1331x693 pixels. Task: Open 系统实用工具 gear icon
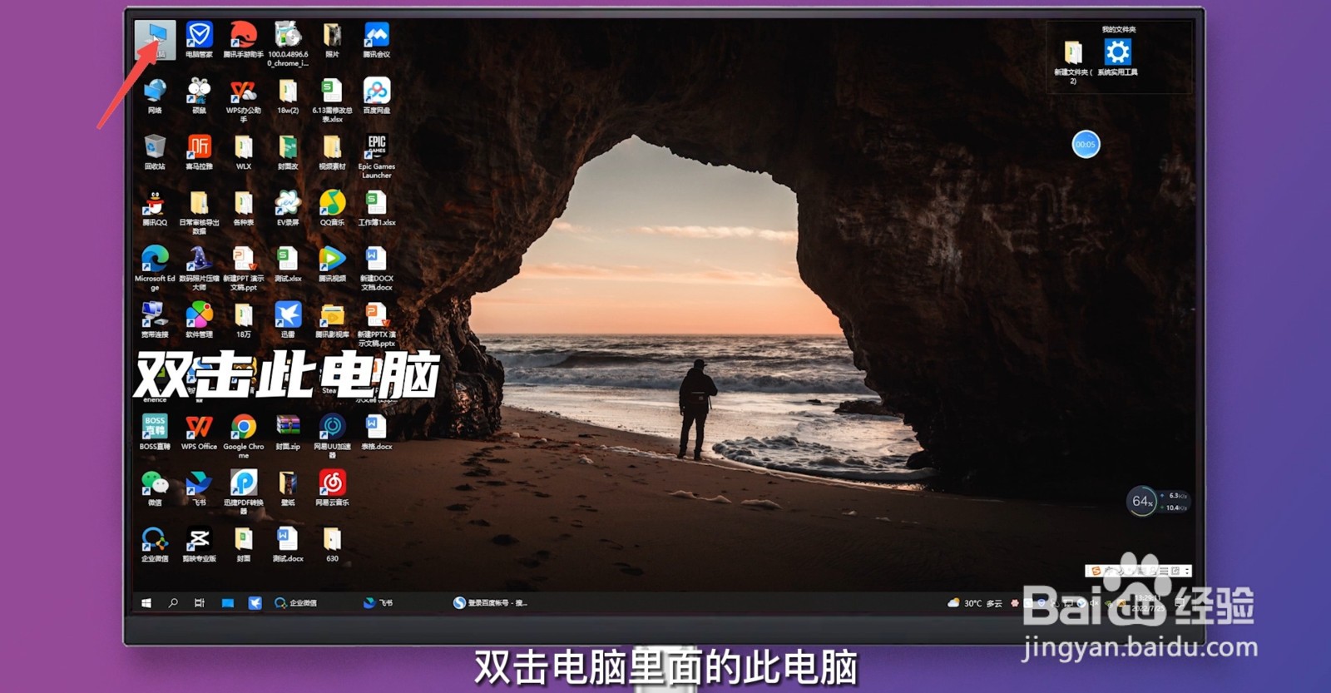click(1117, 57)
